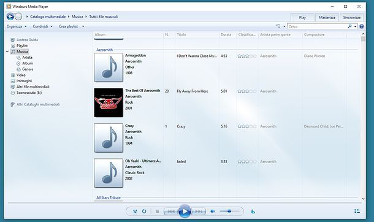Select Immagini in sidebar
Viewport: 374px width, 222px height.
[x=21, y=81]
